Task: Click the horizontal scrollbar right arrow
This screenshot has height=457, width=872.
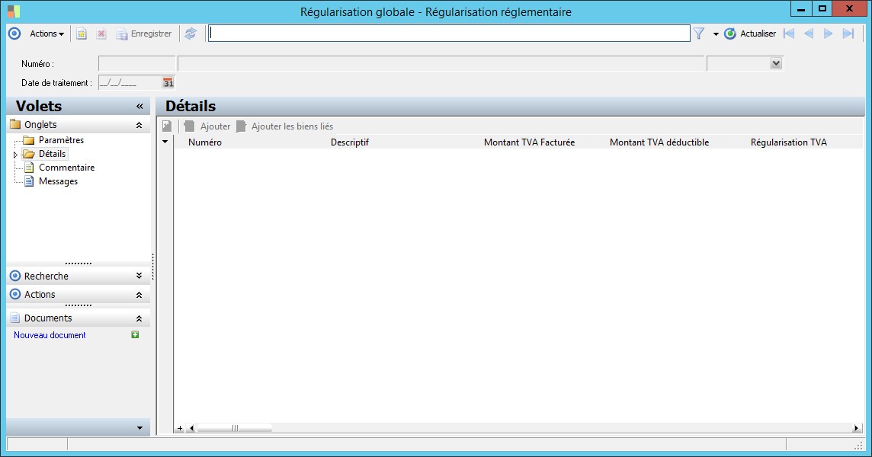Action: (x=857, y=428)
